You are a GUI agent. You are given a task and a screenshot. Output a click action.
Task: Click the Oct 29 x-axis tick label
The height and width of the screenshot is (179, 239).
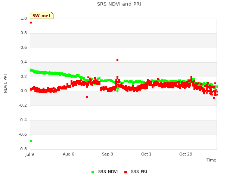[186, 154]
